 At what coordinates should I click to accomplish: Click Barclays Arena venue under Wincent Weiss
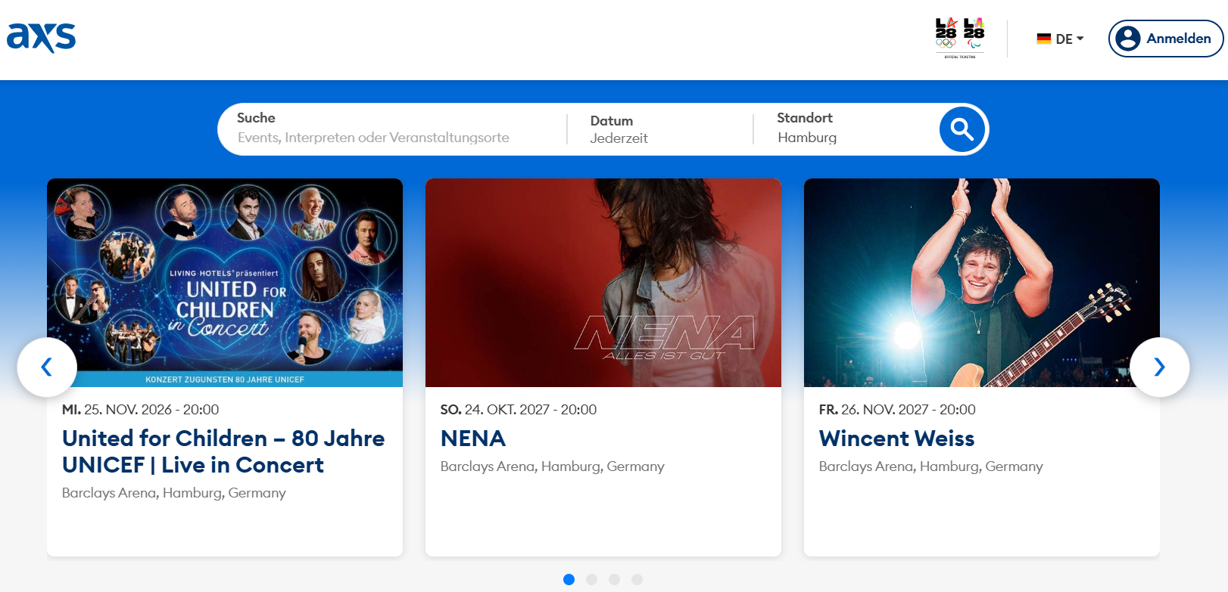(931, 466)
